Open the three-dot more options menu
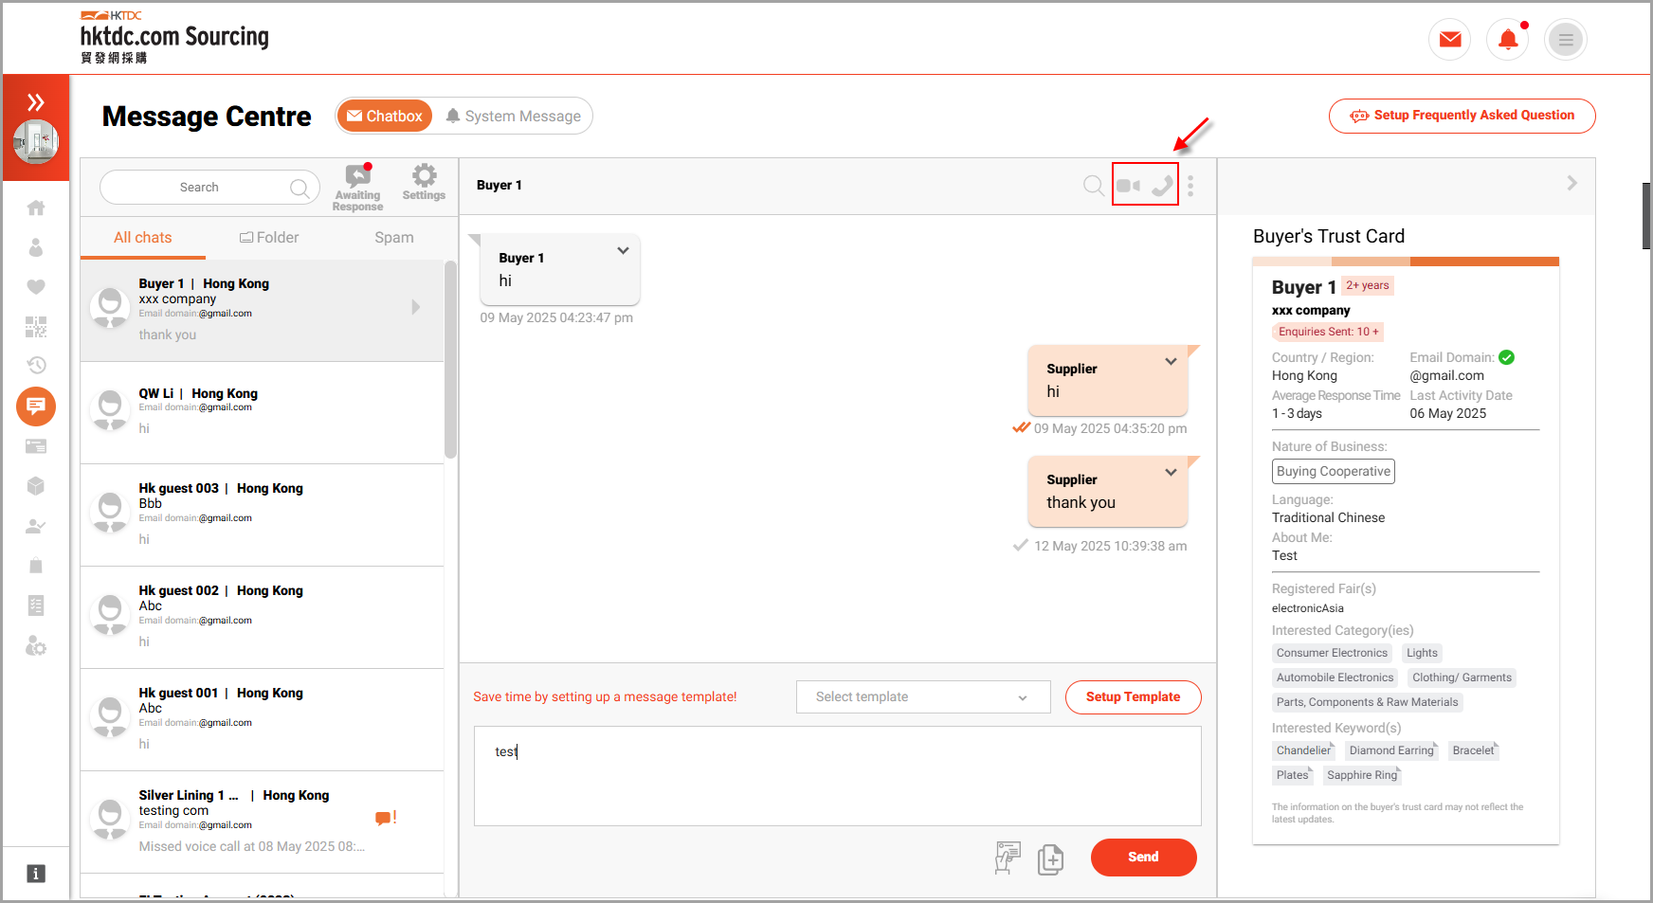Viewport: 1653px width, 903px height. 1190,186
